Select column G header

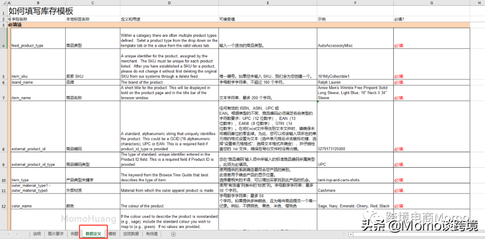point(432,3)
